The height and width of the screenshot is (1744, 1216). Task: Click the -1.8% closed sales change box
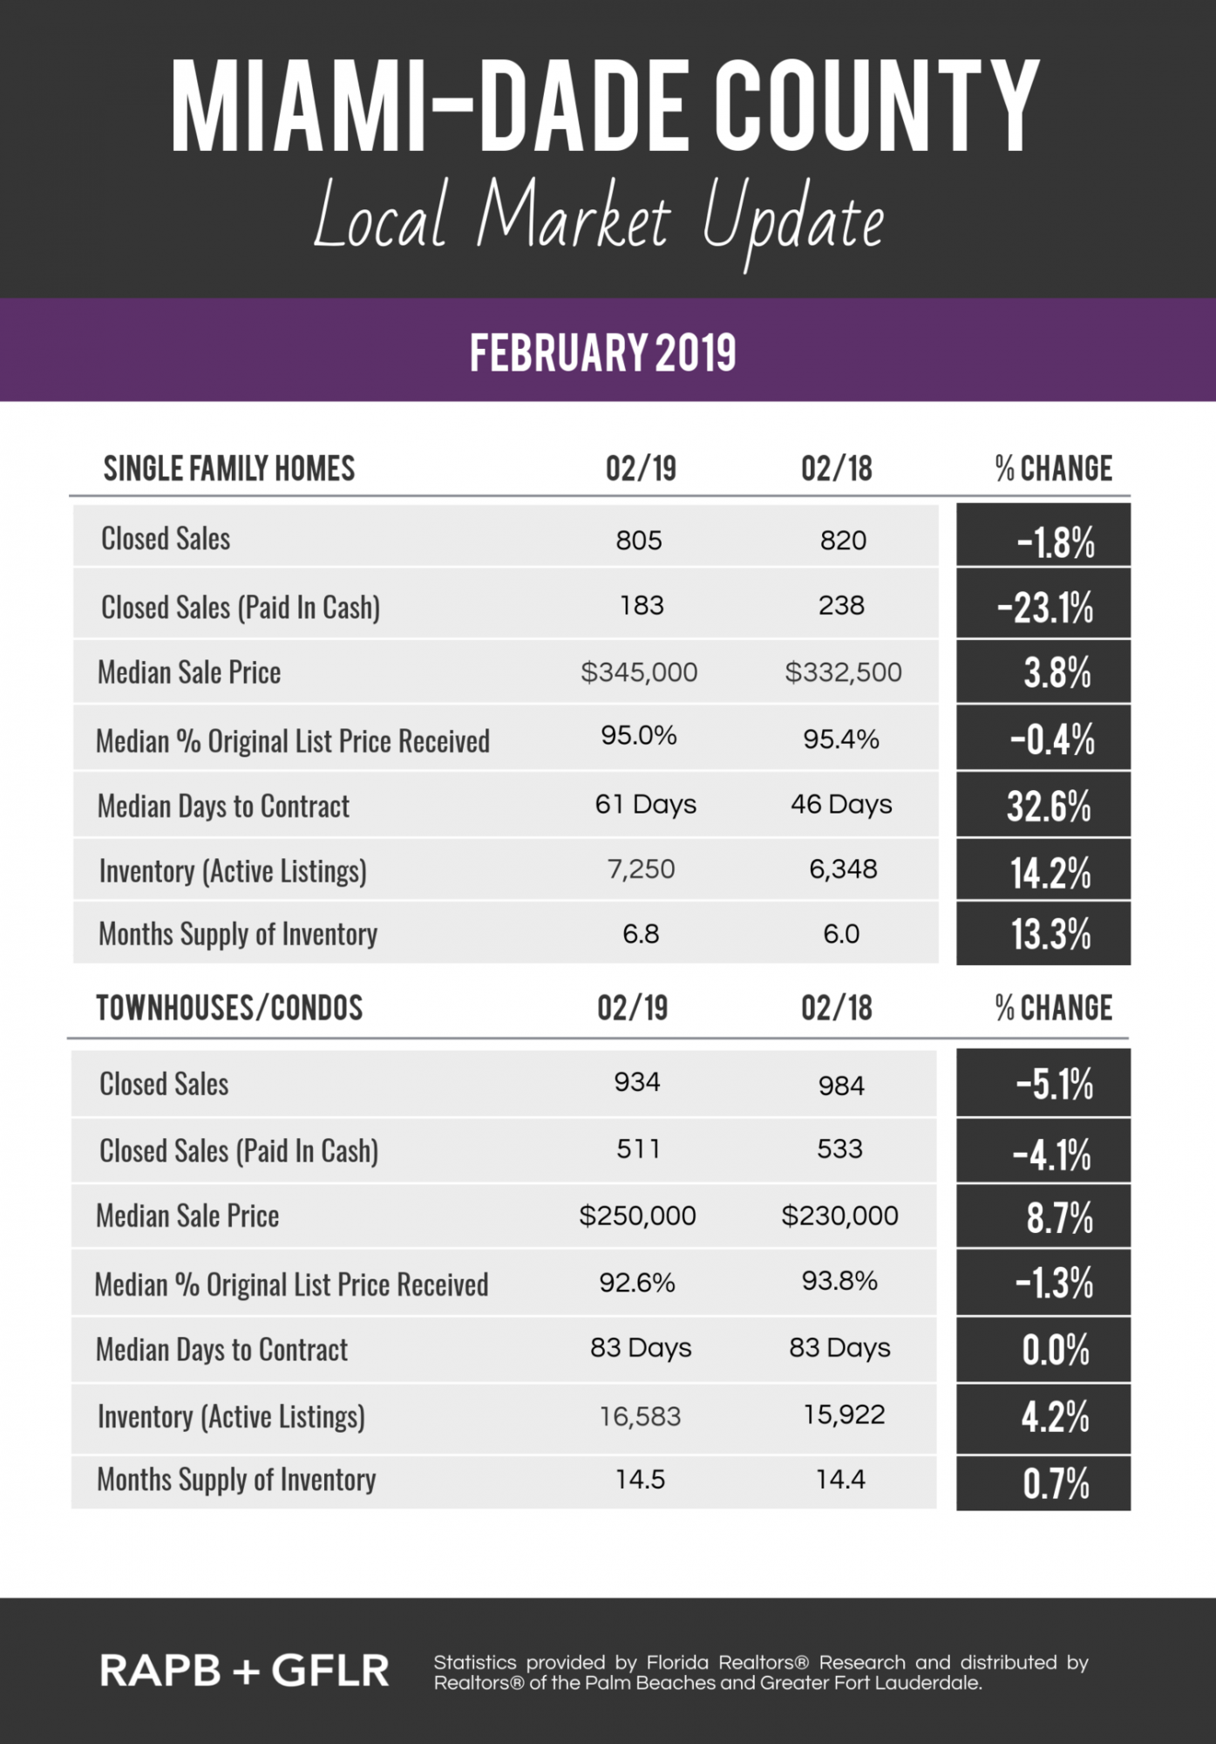point(1043,535)
